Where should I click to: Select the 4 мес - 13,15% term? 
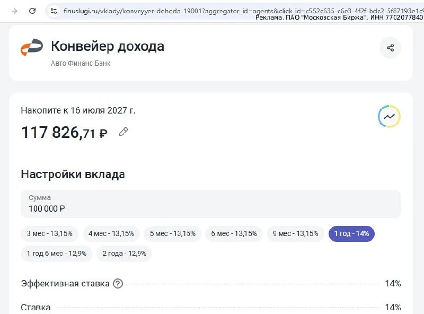(111, 233)
